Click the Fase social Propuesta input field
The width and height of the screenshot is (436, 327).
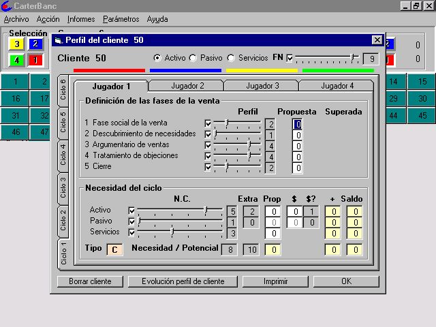(298, 124)
